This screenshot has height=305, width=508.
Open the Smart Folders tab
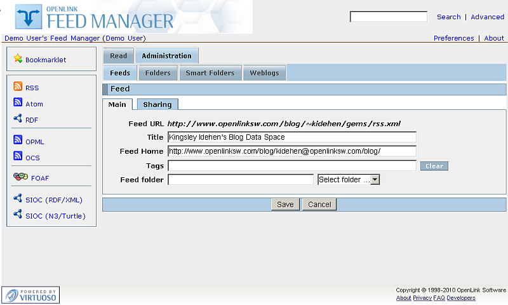(x=210, y=73)
